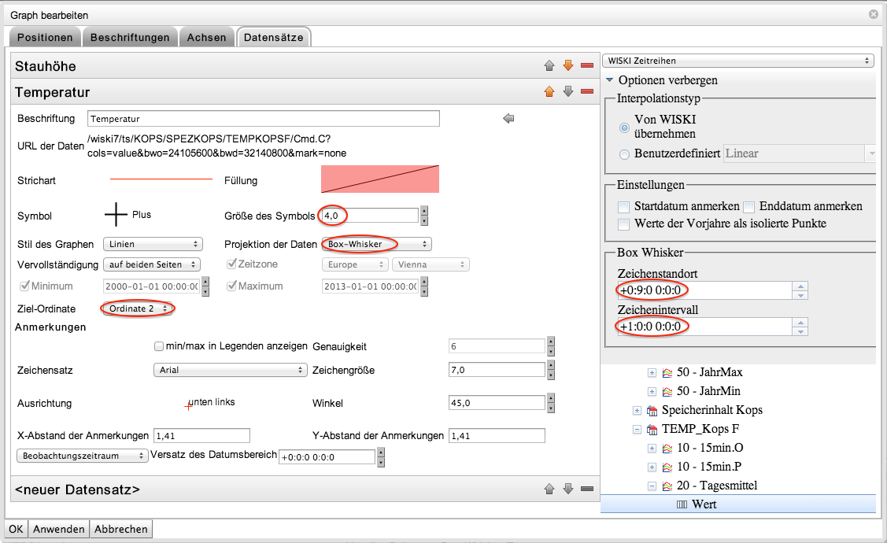Screen dimensions: 887x543
Task: Click the Zeichenstandort input field
Action: [705, 290]
